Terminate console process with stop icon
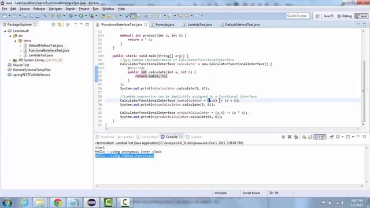This screenshot has width=370, height=208. click(x=283, y=137)
